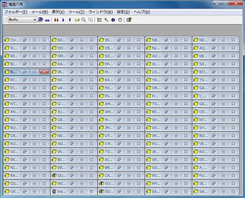Viewport: 245px width, 198px height.
Task: Click the red double-arrow send/receive icon
Action: [x=56, y=20]
